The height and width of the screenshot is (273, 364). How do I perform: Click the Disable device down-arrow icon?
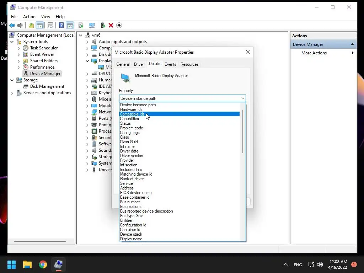point(119,25)
